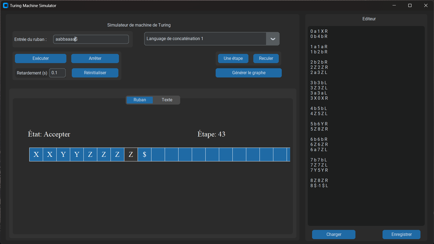This screenshot has height=244, width=434.
Task: Switch to the Texte tab
Action: pos(167,100)
